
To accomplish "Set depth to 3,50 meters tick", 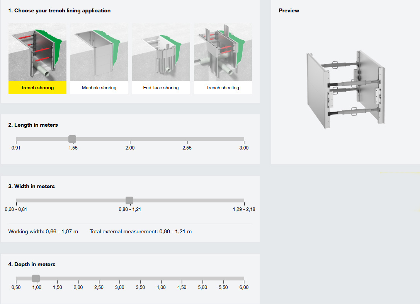I will click(x=140, y=279).
